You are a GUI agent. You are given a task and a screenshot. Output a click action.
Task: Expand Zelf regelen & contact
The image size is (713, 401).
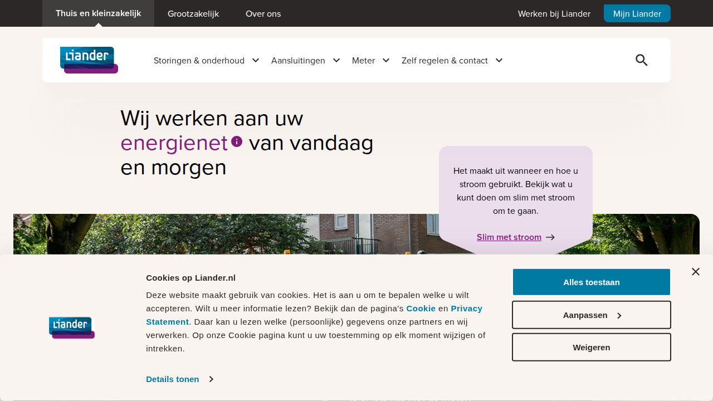[445, 60]
